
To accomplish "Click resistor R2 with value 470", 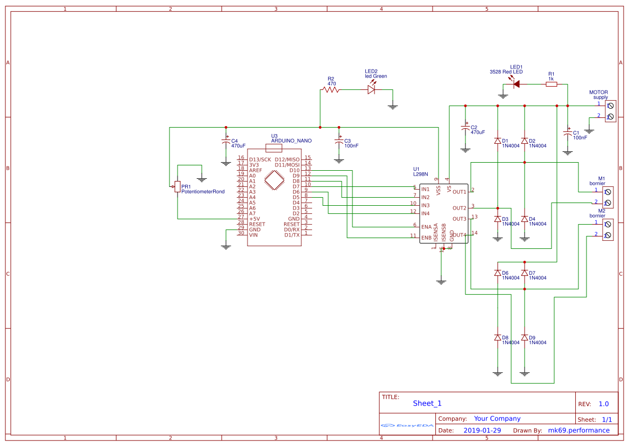I will tap(330, 90).
